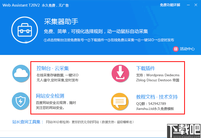Open 站长查询工具集 link
201x138 pixels.
pos(28,122)
